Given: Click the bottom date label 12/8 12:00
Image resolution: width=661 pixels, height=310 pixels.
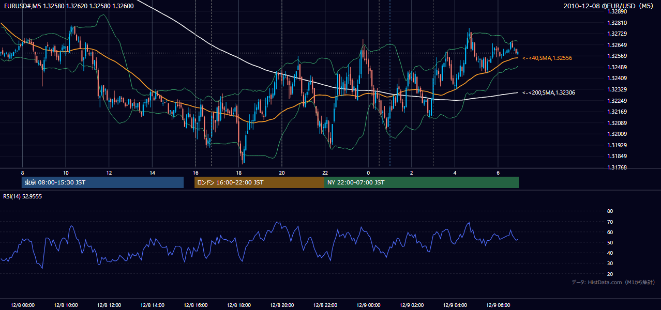Looking at the screenshot, I should (109, 305).
